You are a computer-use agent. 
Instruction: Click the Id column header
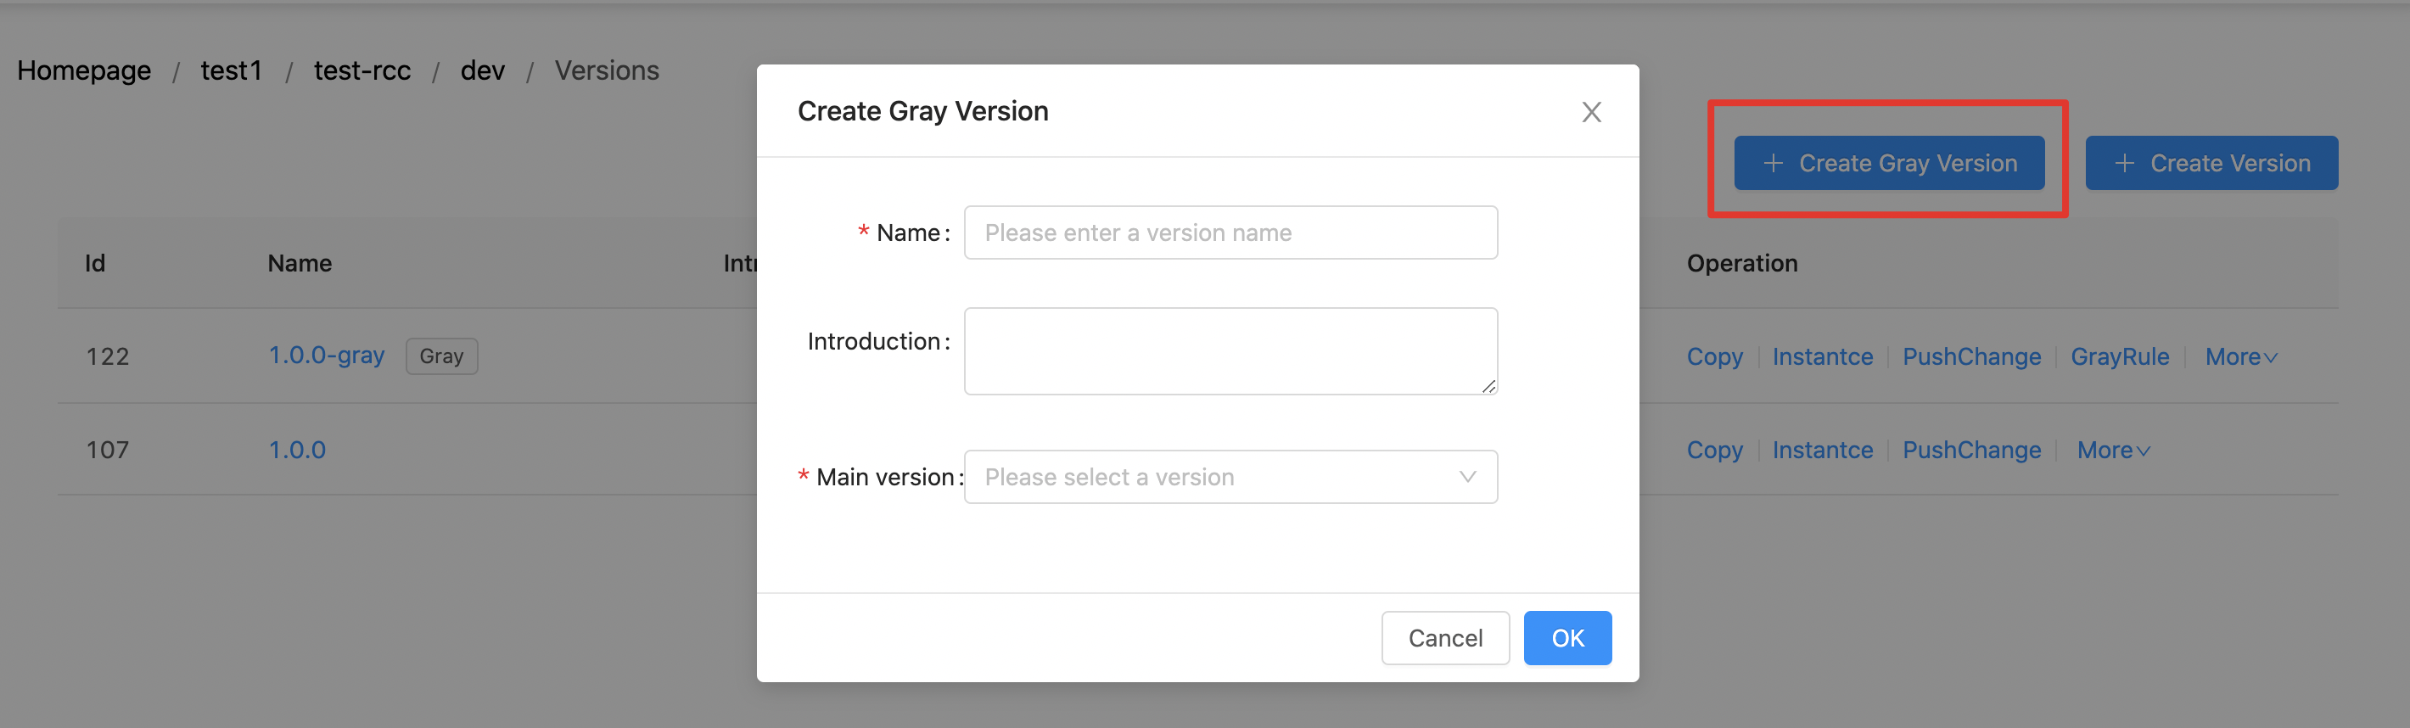click(x=94, y=263)
